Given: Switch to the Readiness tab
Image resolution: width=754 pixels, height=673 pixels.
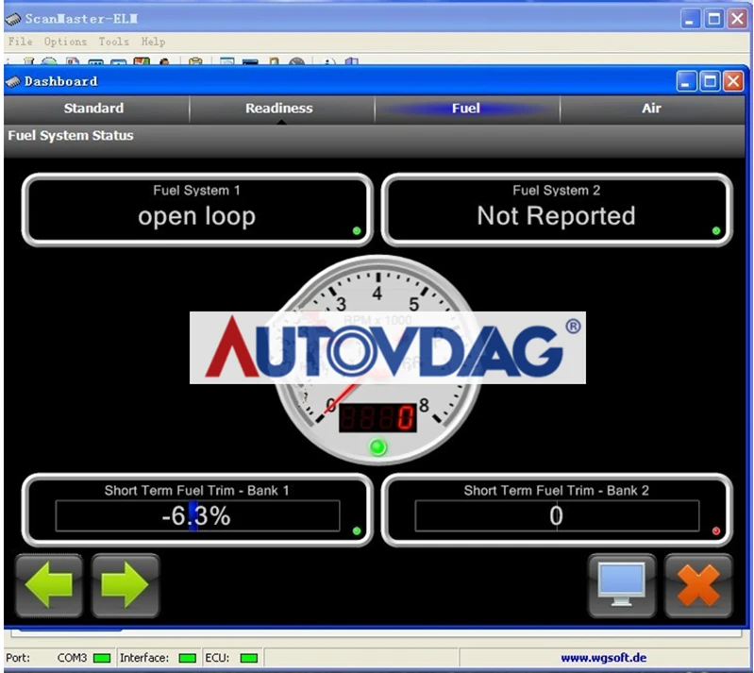Looking at the screenshot, I should pyautogui.click(x=279, y=109).
